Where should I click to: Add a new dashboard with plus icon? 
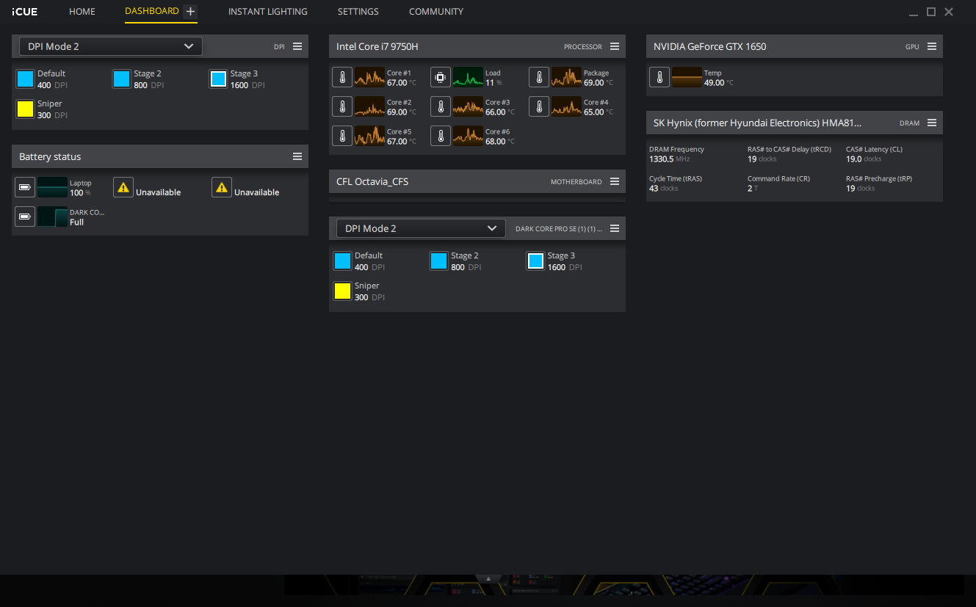pyautogui.click(x=190, y=11)
